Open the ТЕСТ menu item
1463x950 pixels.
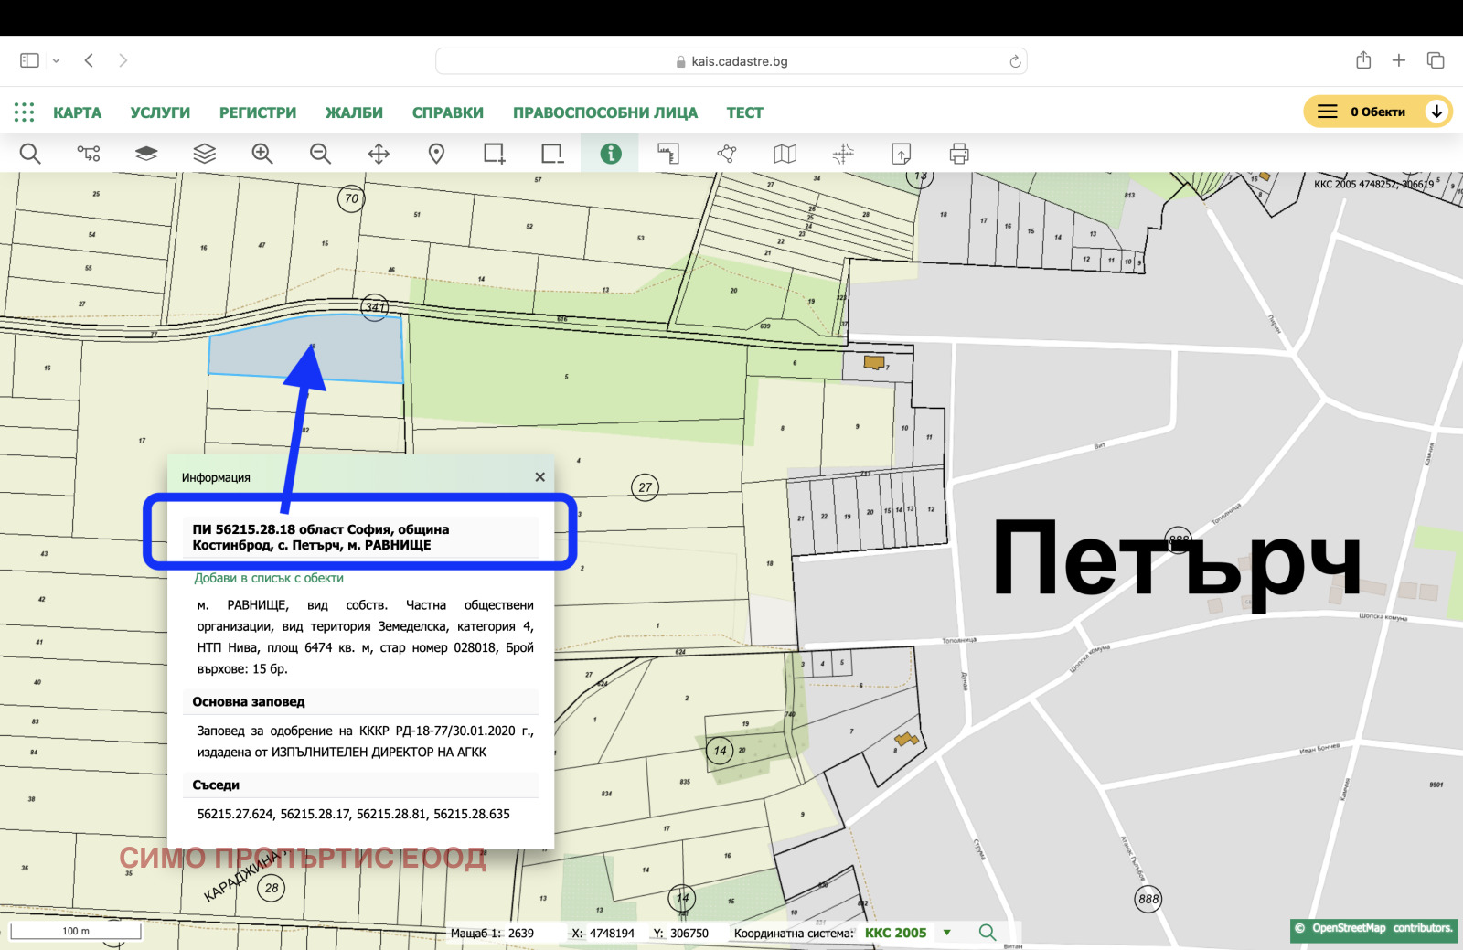tap(744, 112)
